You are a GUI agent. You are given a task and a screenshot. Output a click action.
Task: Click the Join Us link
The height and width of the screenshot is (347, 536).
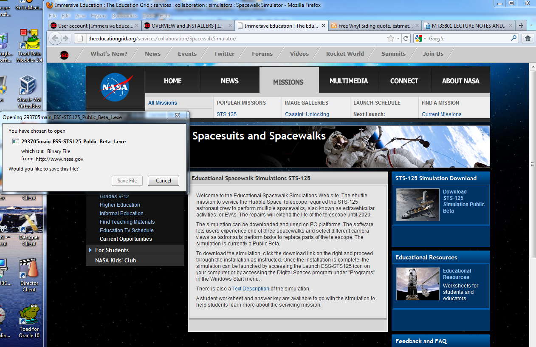tap(433, 54)
